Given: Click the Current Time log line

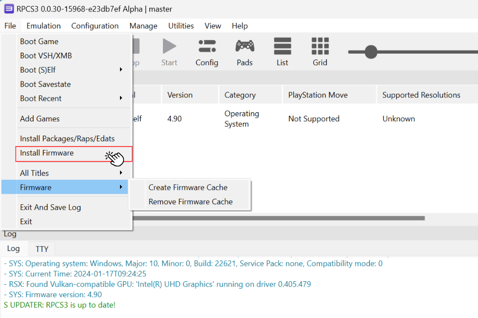Looking at the screenshot, I should (x=75, y=274).
